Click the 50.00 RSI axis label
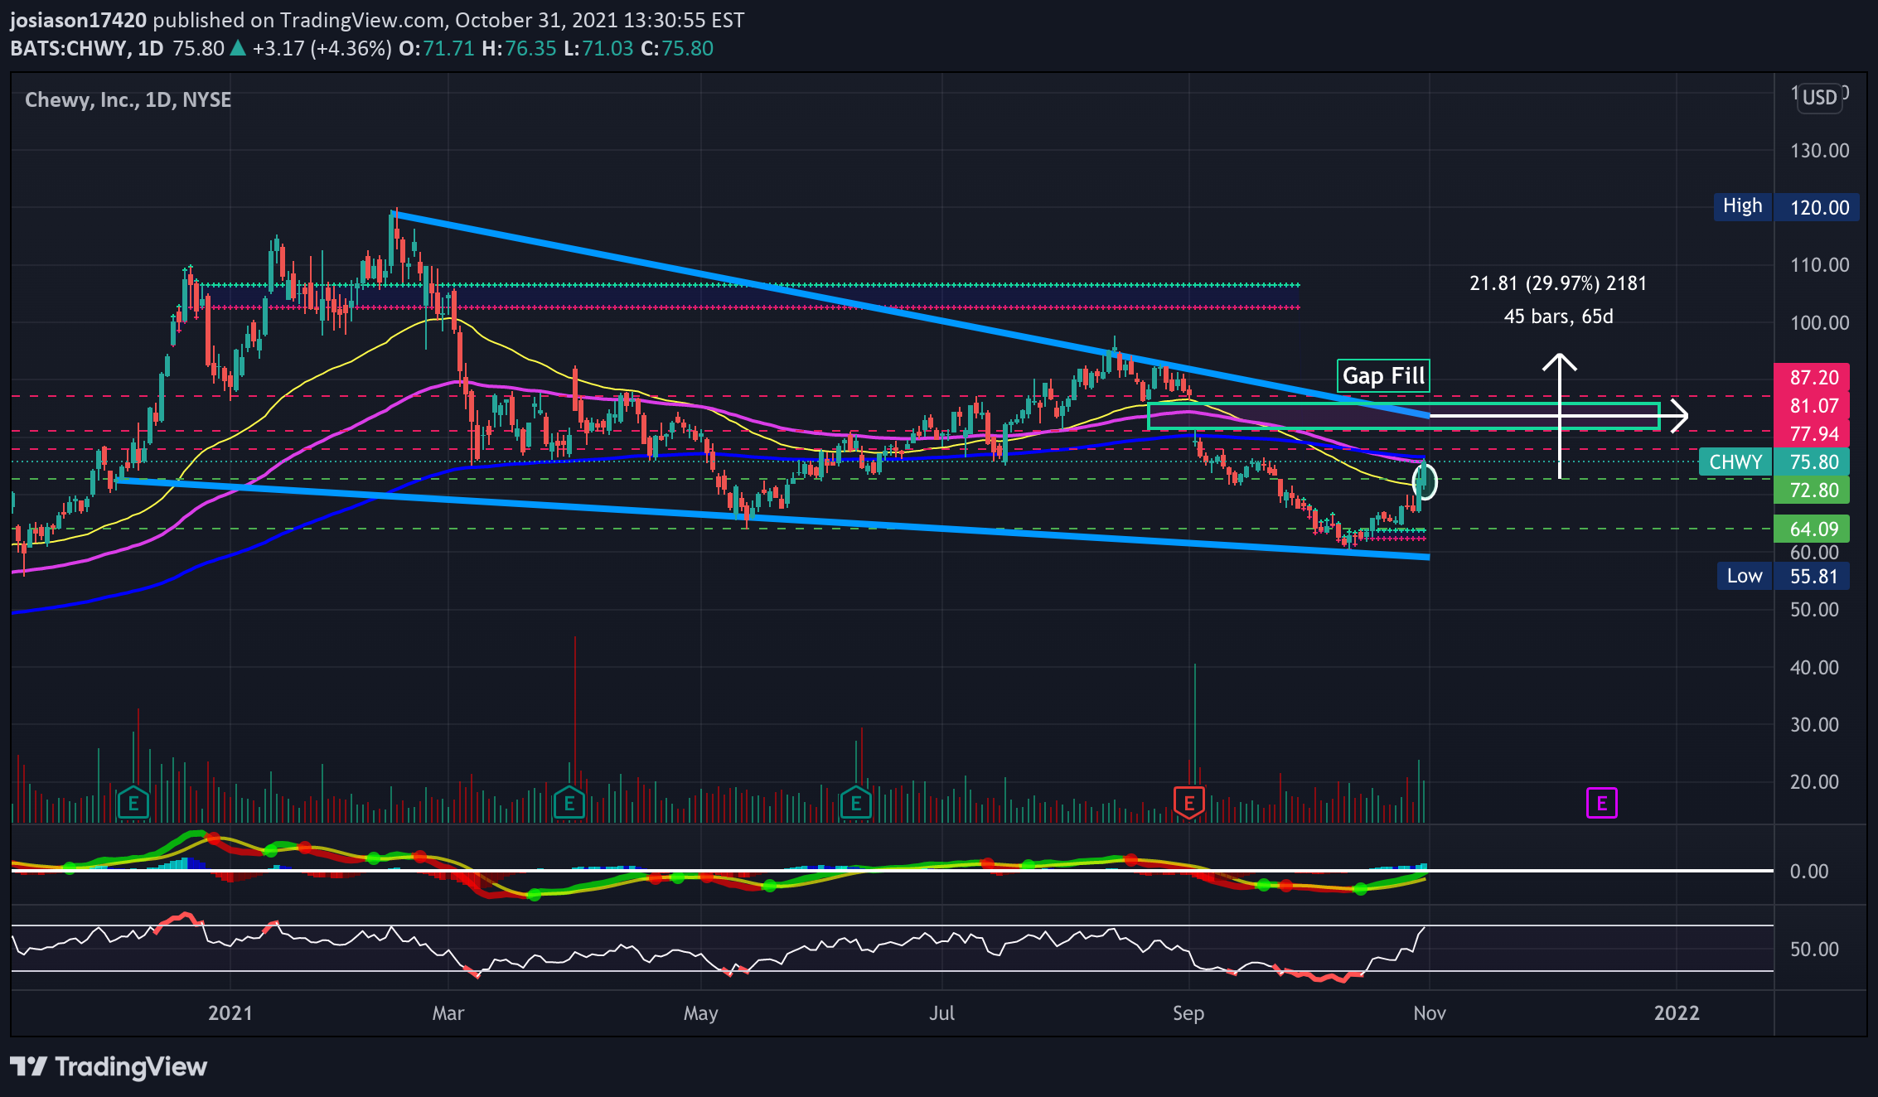1878x1097 pixels. pos(1814,949)
